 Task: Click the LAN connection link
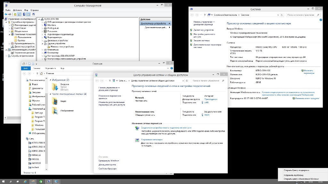click(x=206, y=103)
